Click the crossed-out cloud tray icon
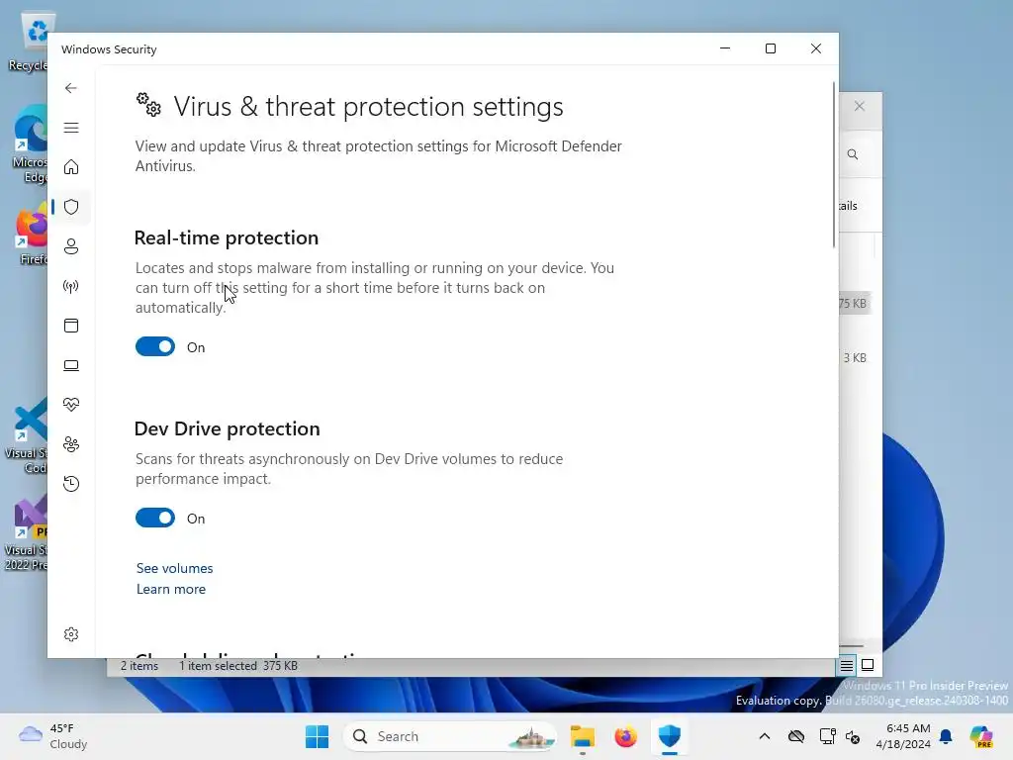This screenshot has height=760, width=1013. (x=796, y=736)
